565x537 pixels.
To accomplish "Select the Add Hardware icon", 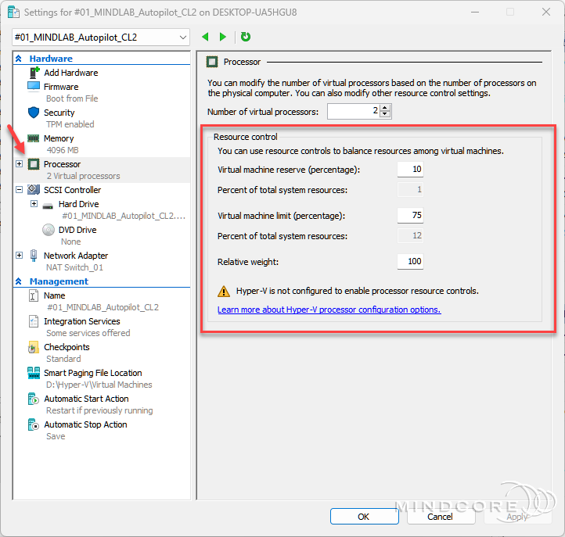I will 34,73.
